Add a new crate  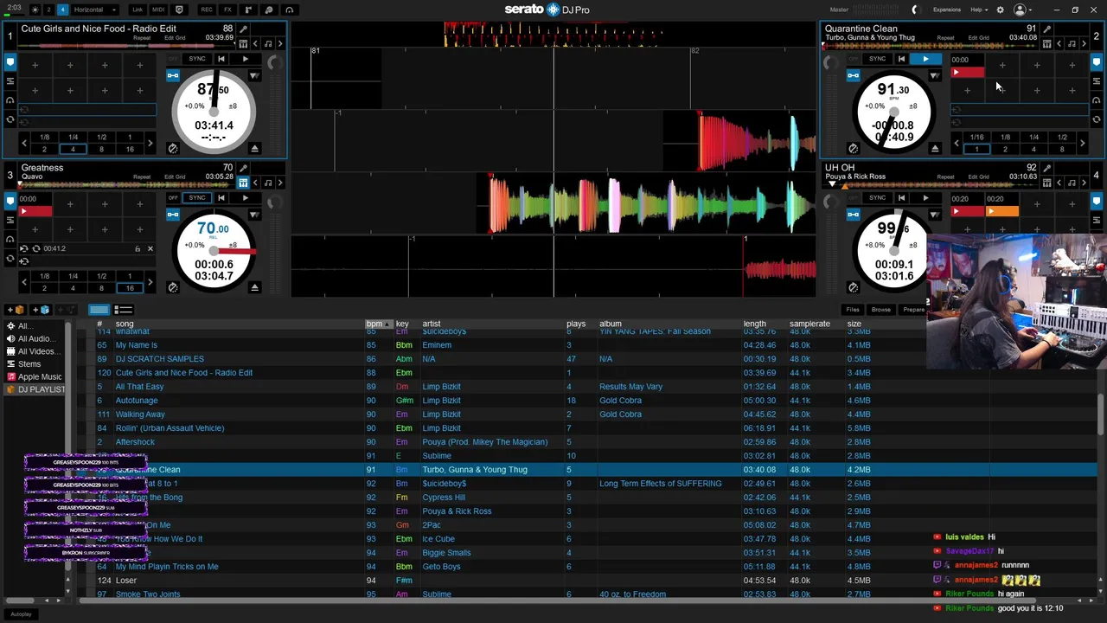pos(16,310)
